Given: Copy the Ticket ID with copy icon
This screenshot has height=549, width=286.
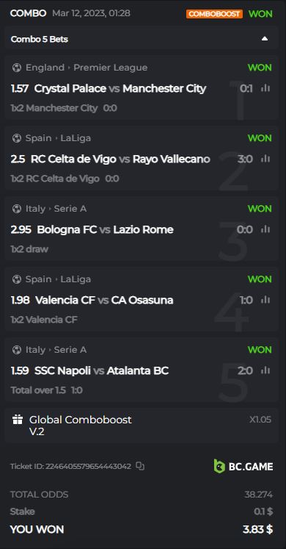Looking at the screenshot, I should pyautogui.click(x=140, y=466).
